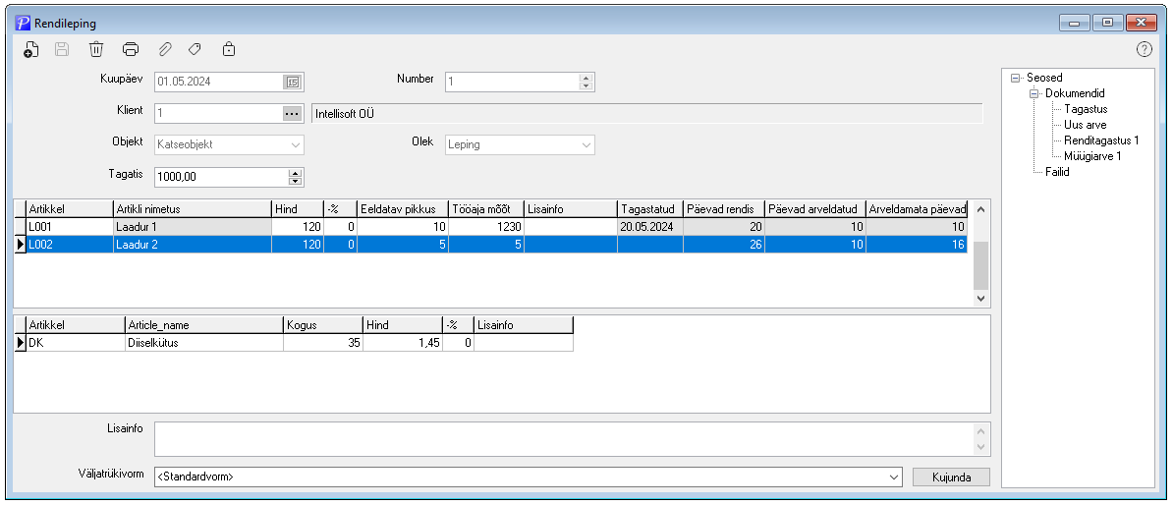Click the Hind column header in upper table
Image resolution: width=1173 pixels, height=505 pixels.
[297, 208]
